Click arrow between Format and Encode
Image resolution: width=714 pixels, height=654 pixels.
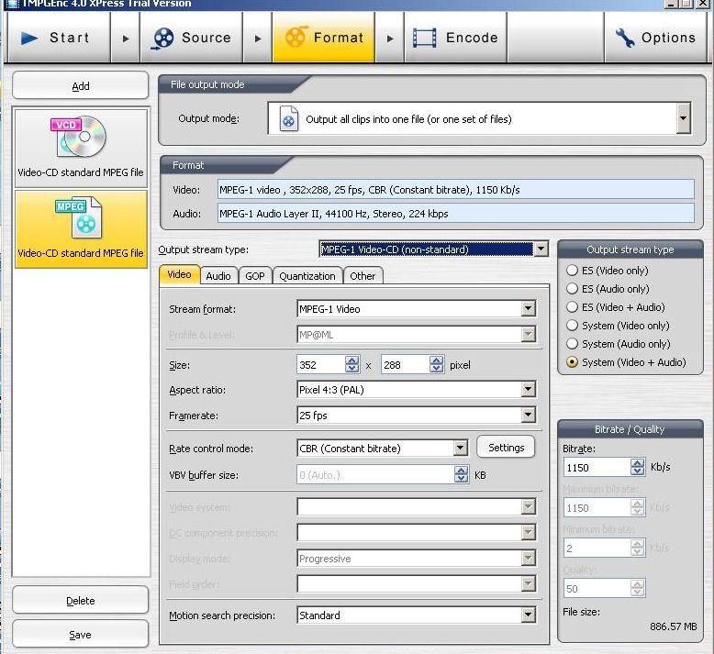click(390, 39)
